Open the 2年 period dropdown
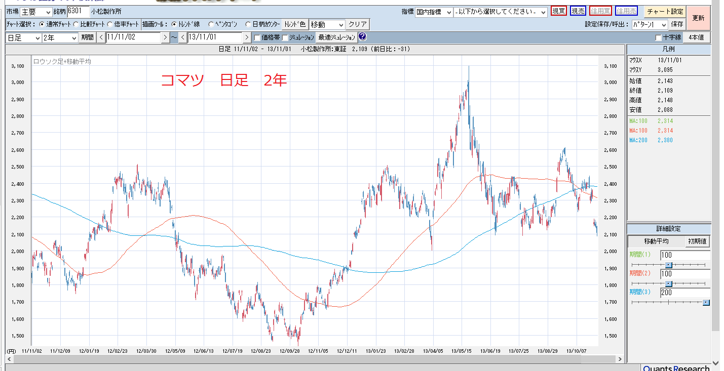The width and height of the screenshot is (724, 371). point(60,37)
